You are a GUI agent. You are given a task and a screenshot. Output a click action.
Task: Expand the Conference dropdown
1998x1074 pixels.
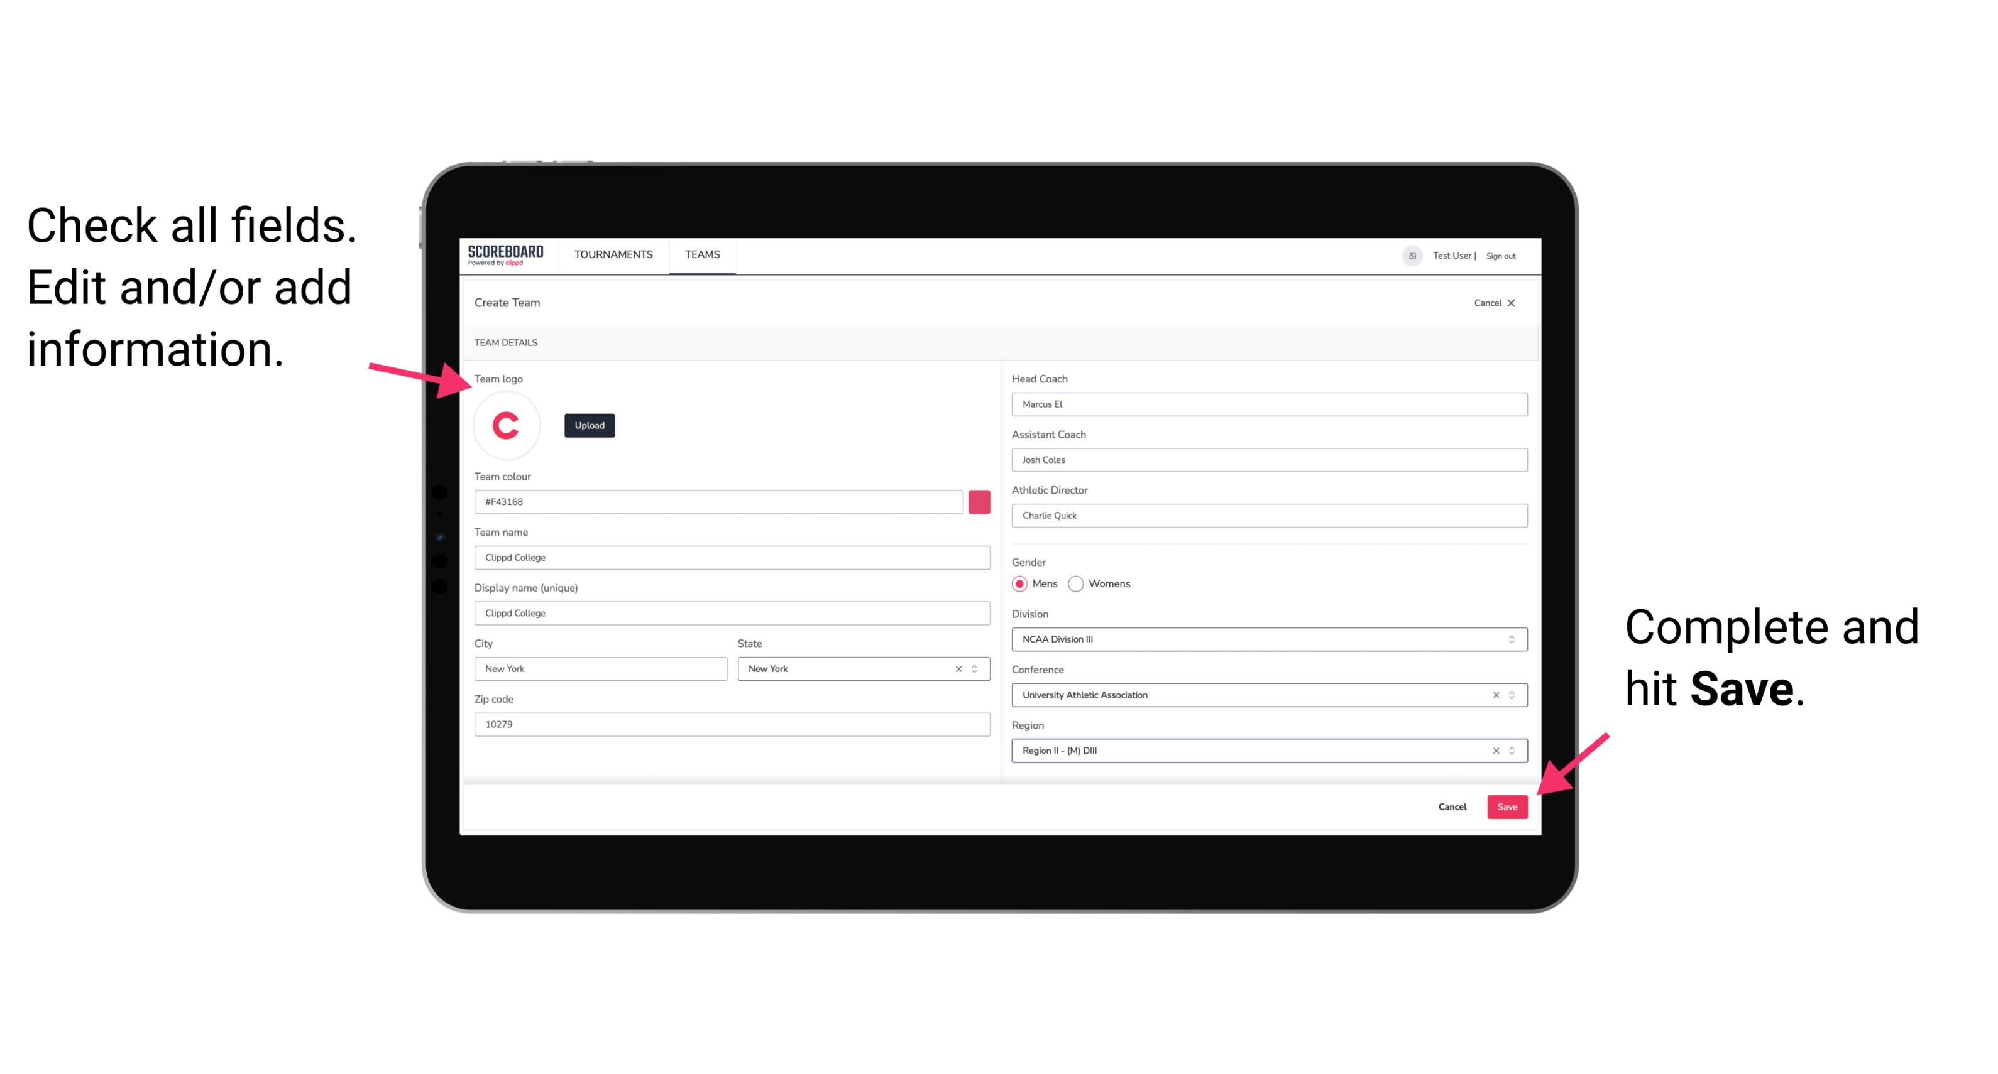tap(1511, 695)
